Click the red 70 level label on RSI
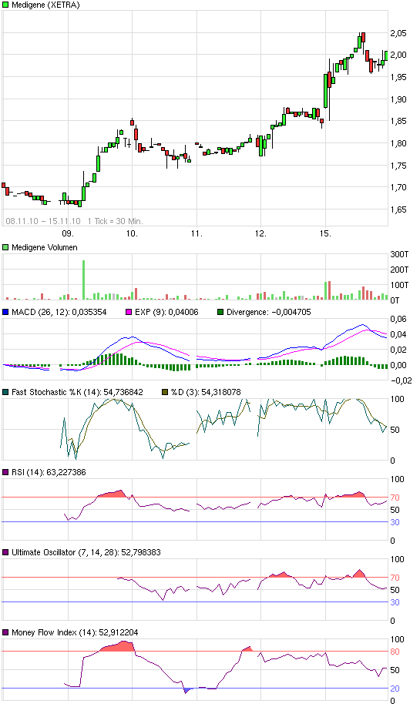Image resolution: width=420 pixels, height=707 pixels. coord(395,498)
